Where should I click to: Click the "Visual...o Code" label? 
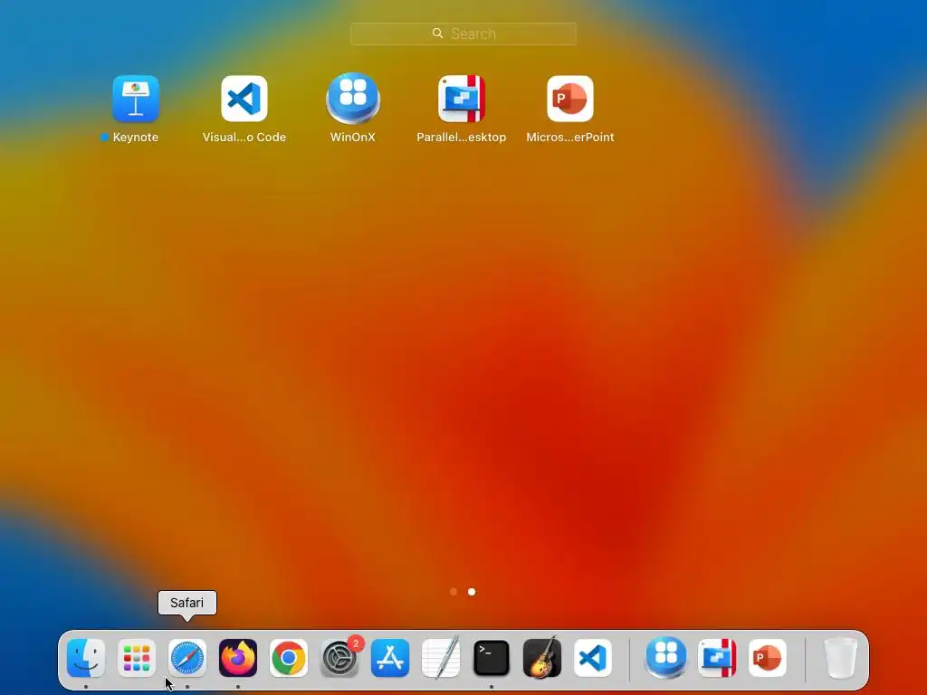click(x=244, y=138)
